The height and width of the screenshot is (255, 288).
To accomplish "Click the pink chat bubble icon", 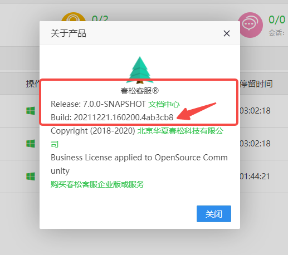I will click(250, 25).
